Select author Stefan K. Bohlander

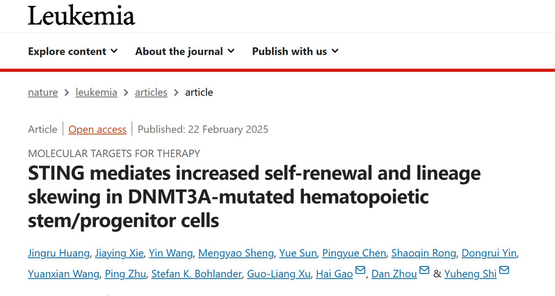[196, 274]
